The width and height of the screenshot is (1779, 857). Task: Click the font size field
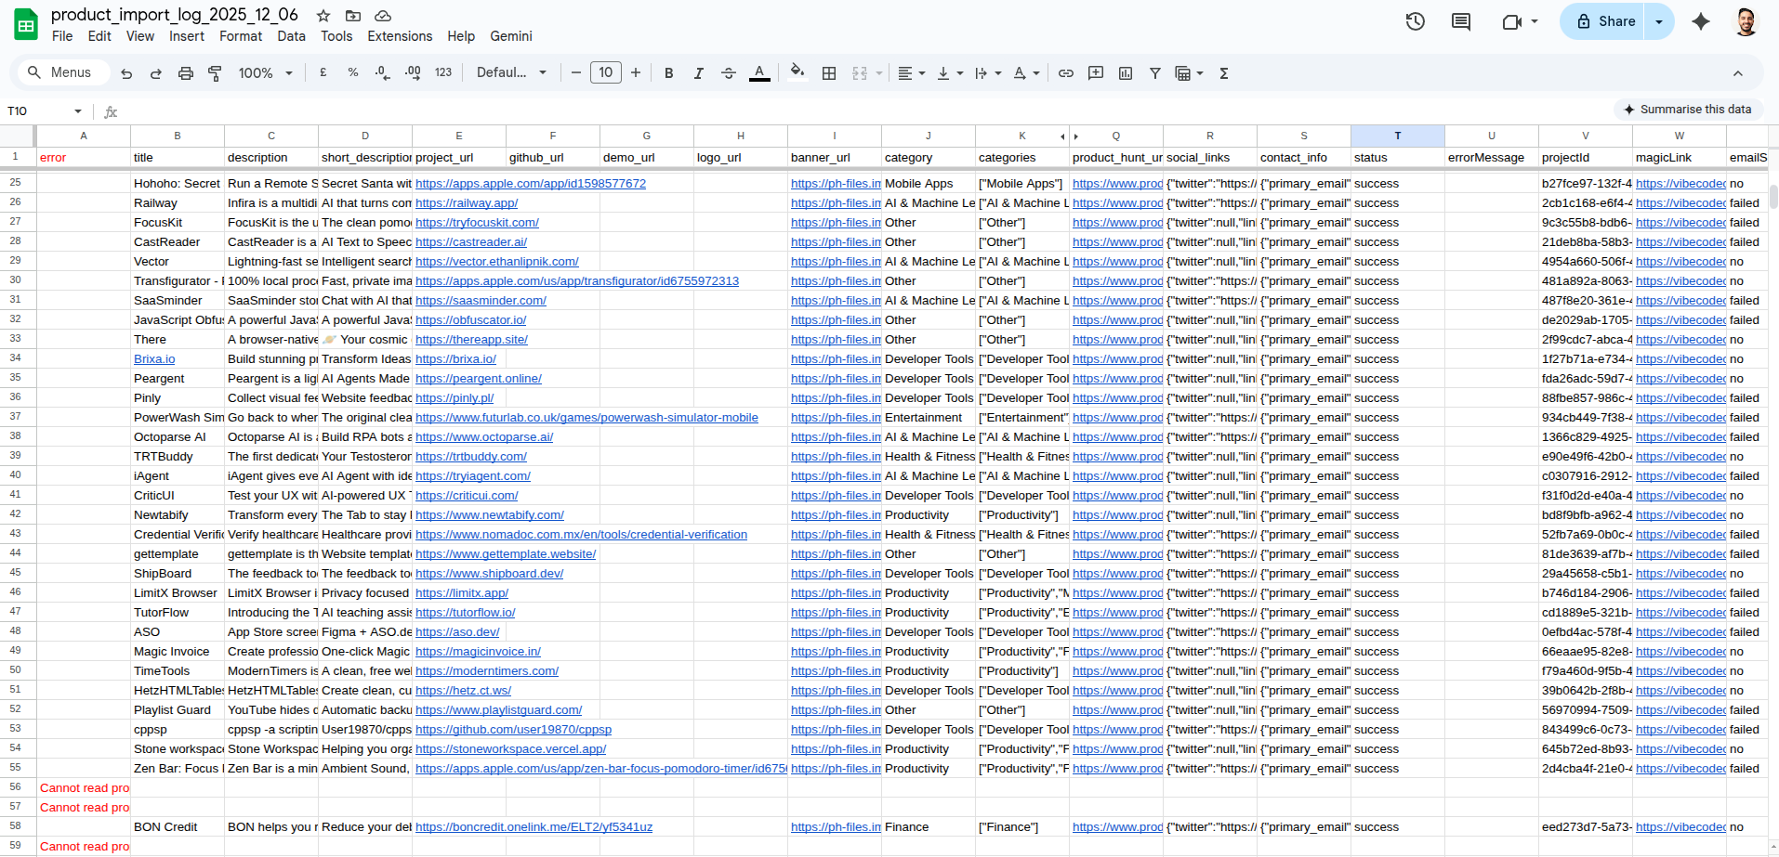click(x=606, y=72)
